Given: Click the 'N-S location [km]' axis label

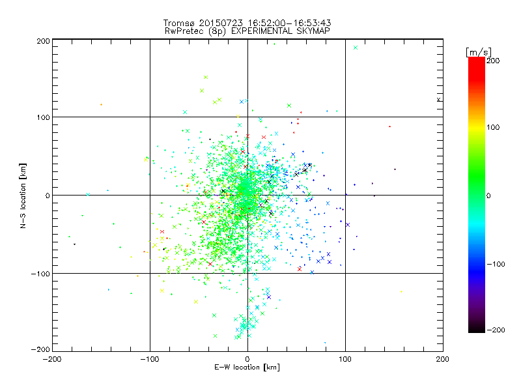Looking at the screenshot, I should [23, 195].
